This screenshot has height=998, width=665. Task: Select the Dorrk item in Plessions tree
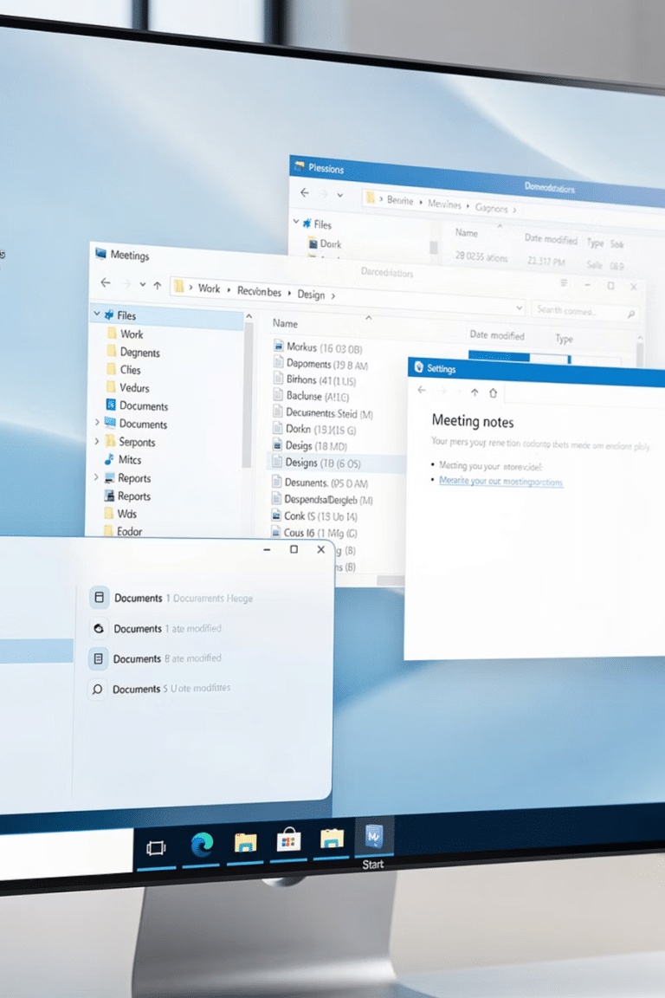coord(325,243)
